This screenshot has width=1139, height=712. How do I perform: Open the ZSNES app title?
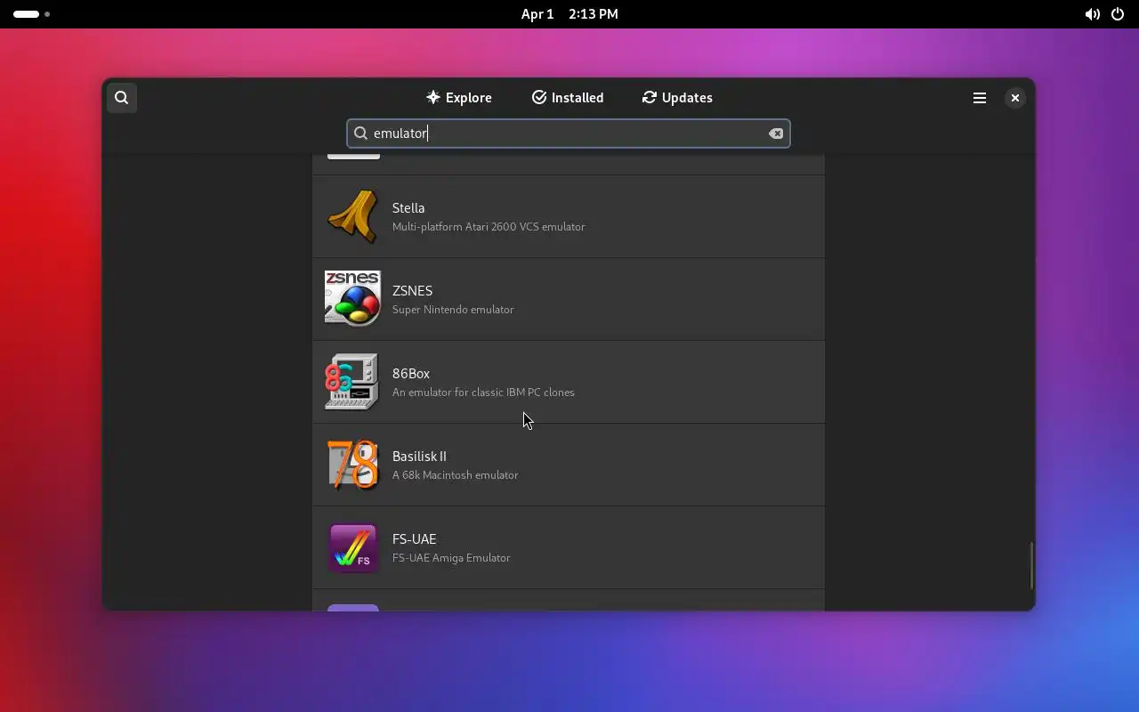[412, 291]
